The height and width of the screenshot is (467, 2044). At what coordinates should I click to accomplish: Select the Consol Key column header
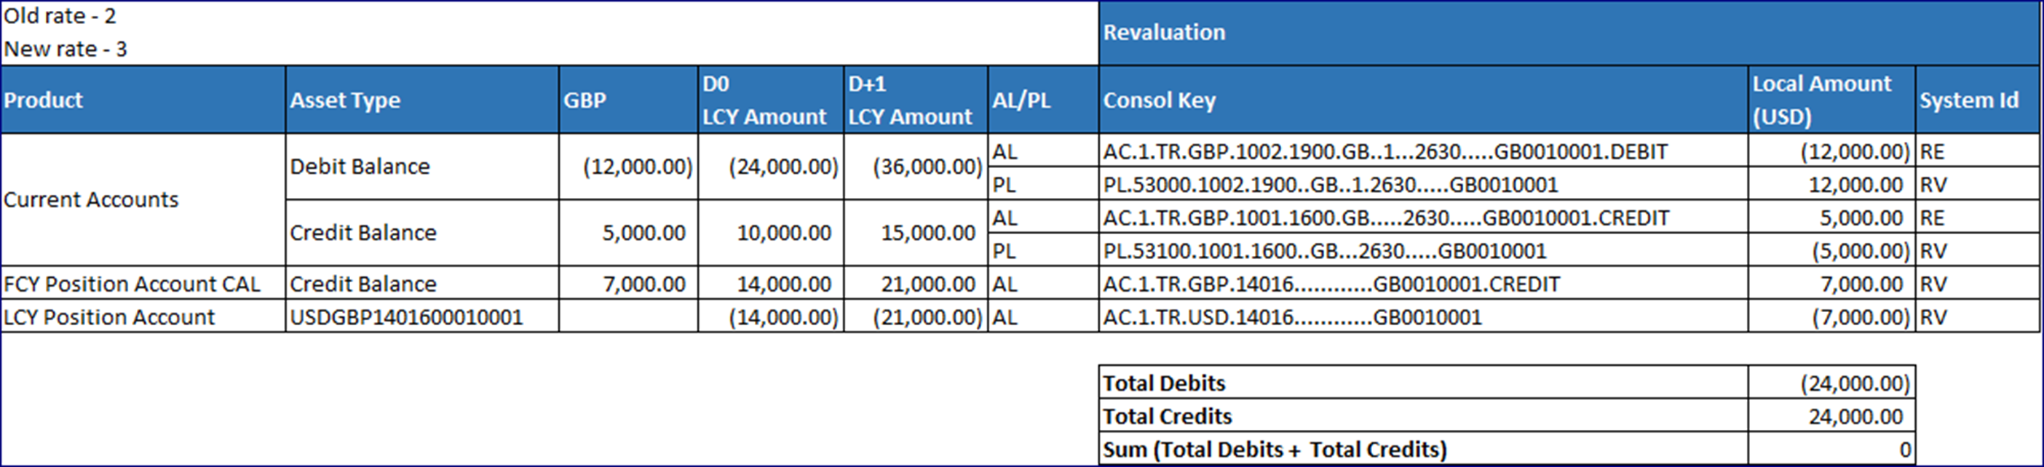point(1424,100)
